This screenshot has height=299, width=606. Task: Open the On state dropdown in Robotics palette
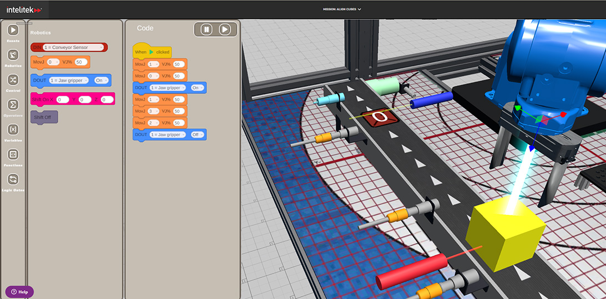tap(102, 81)
